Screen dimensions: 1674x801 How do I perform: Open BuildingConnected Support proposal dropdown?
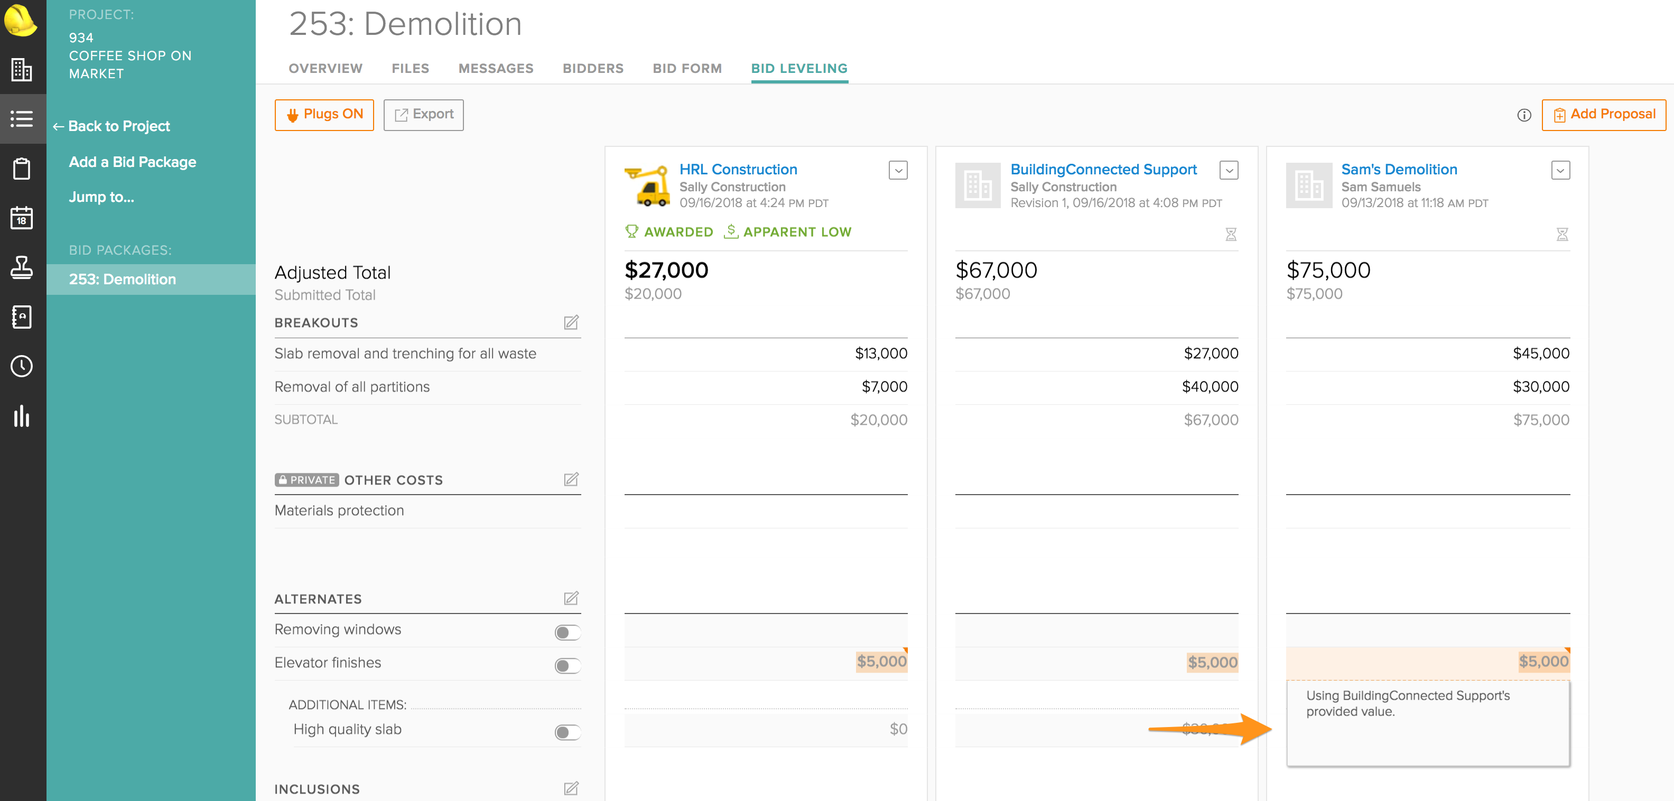1228,170
